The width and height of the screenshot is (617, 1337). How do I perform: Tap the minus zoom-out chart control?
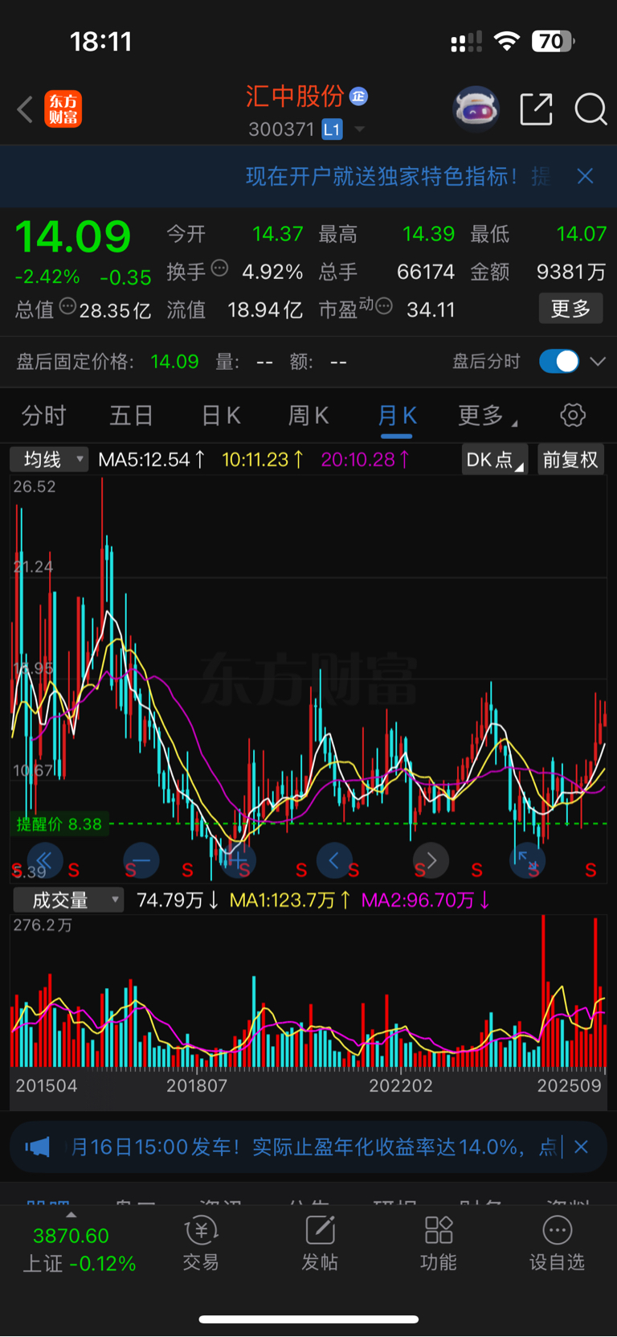pyautogui.click(x=141, y=860)
